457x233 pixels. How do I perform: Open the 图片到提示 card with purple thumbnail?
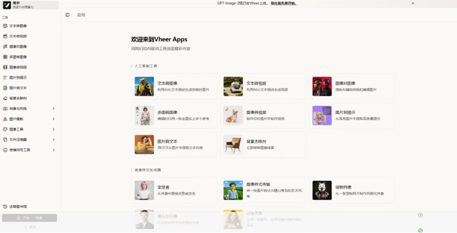tap(352, 116)
